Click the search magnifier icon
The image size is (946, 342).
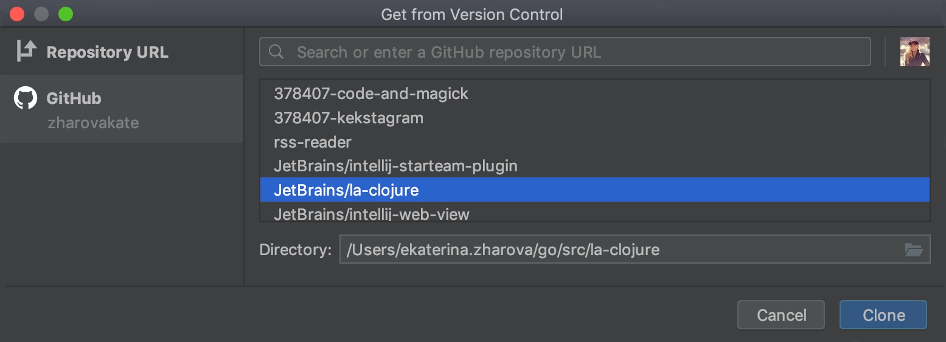[x=276, y=52]
